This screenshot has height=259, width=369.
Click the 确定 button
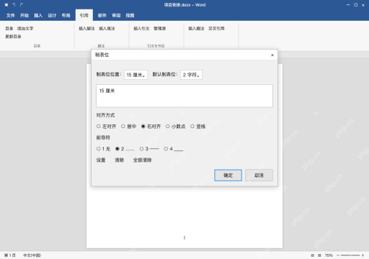[228, 176]
